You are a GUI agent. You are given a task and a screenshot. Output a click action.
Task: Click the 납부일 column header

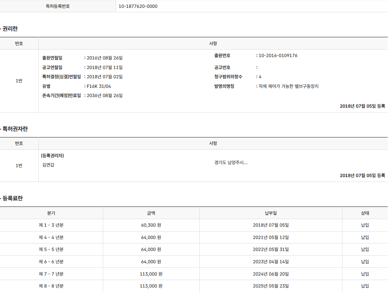click(271, 213)
